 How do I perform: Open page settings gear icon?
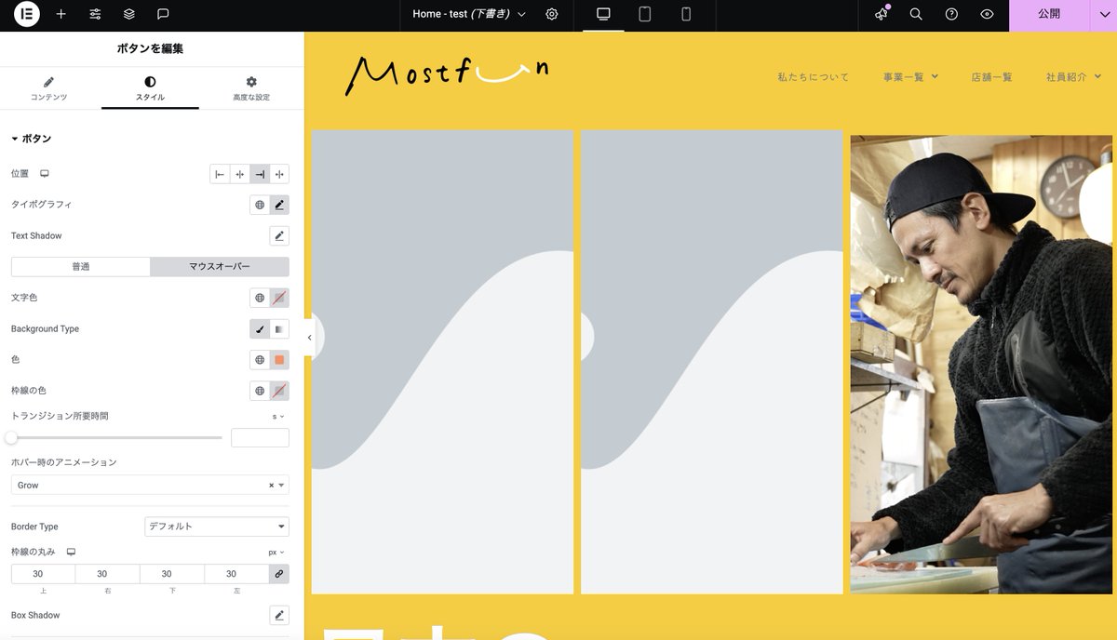click(552, 15)
